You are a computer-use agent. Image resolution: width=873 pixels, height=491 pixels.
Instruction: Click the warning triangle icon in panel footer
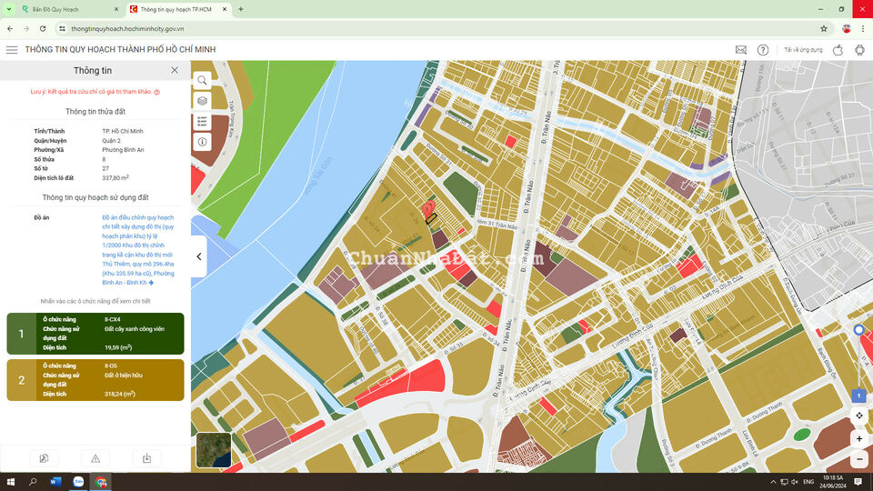click(95, 458)
